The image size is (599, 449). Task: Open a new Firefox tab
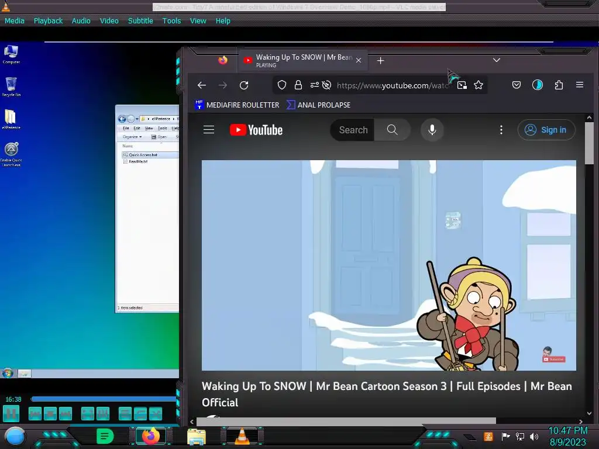point(380,61)
